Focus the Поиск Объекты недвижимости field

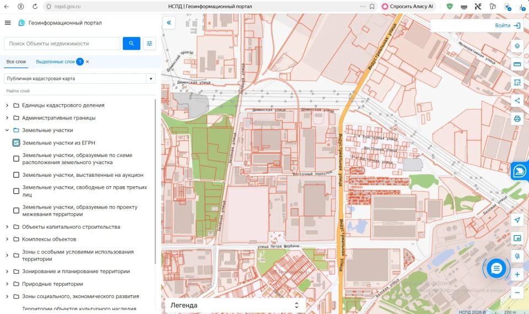(62, 44)
